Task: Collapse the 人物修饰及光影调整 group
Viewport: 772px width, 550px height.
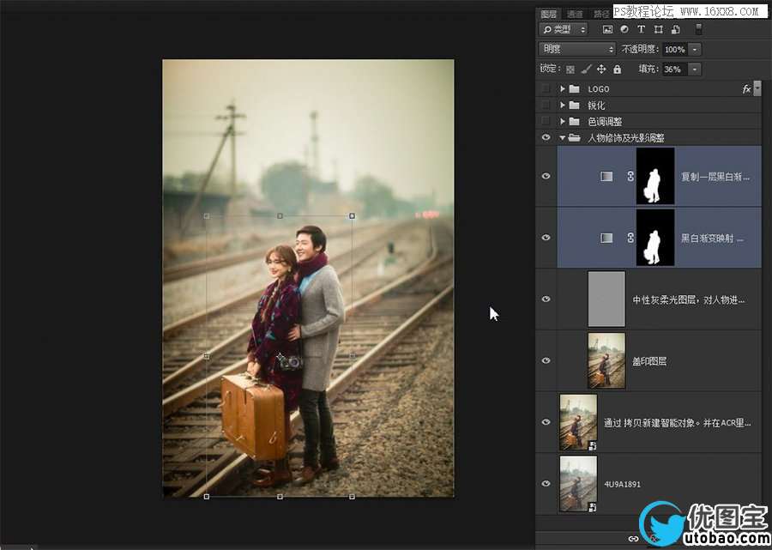Action: (x=563, y=138)
